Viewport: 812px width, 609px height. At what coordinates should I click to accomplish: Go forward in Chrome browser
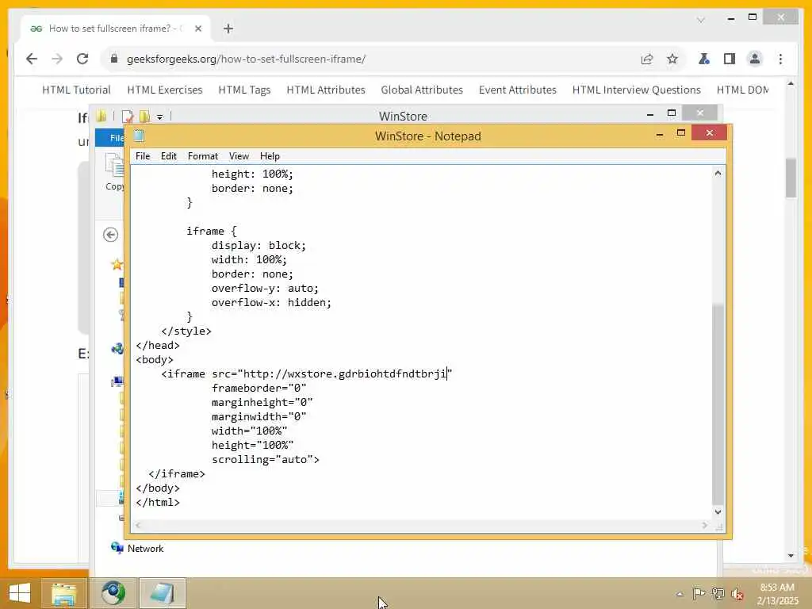click(57, 59)
